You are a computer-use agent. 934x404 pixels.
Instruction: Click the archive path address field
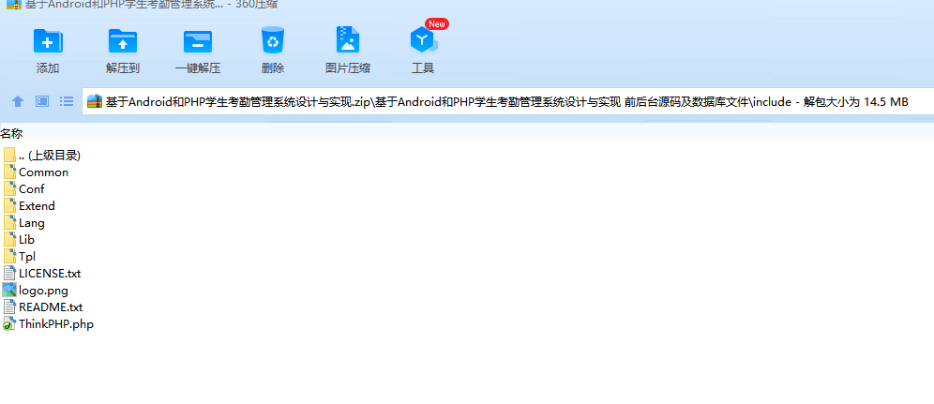coord(508,102)
